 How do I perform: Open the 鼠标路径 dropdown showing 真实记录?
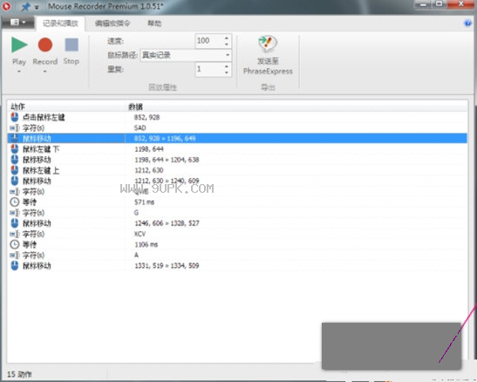(x=186, y=55)
